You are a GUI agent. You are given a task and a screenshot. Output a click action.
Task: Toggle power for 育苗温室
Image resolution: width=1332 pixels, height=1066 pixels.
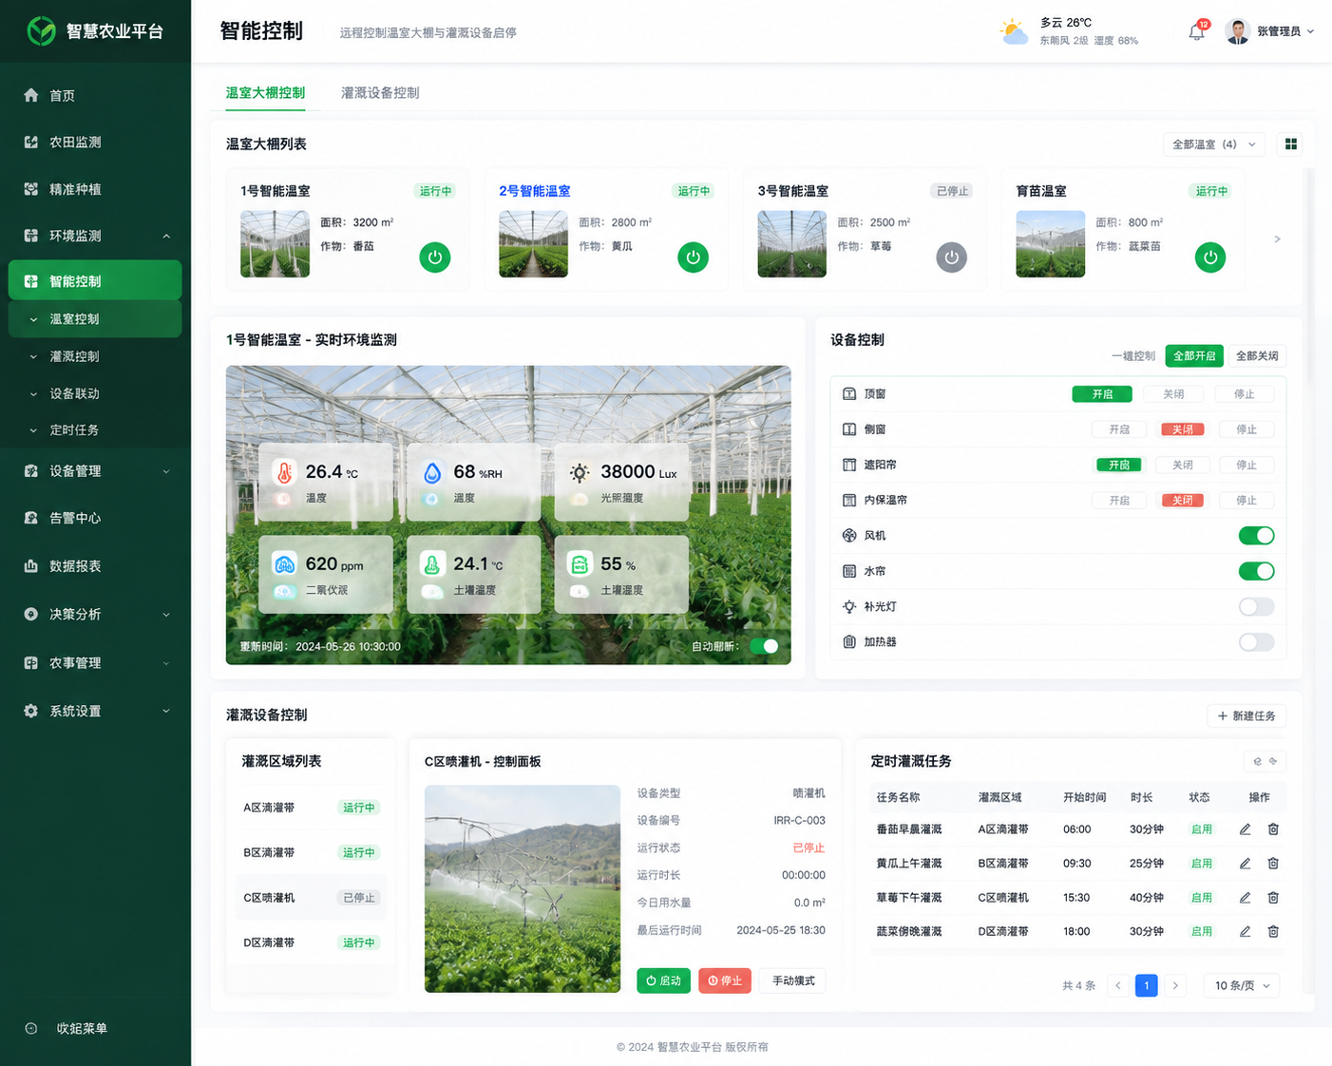pos(1210,257)
